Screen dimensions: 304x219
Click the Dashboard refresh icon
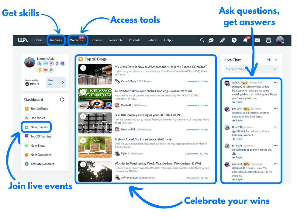[62, 99]
